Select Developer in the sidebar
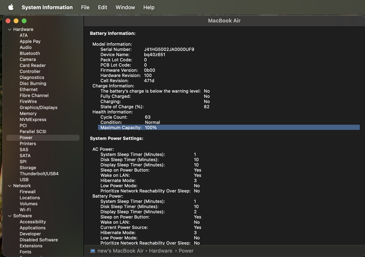The height and width of the screenshot is (257, 365). point(30,234)
